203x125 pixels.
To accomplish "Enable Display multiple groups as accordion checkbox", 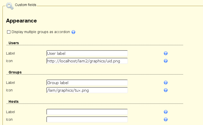I will 9,32.
